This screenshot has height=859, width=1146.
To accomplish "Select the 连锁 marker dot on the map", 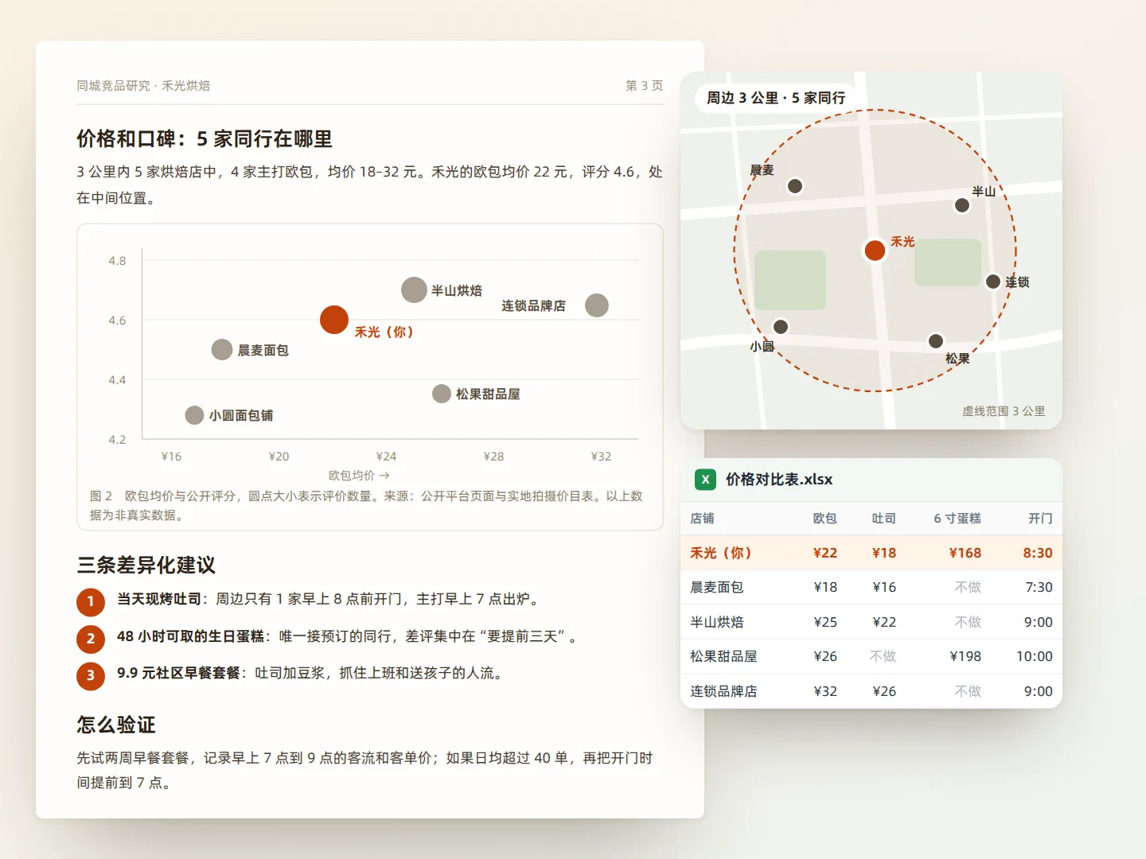I will [992, 282].
